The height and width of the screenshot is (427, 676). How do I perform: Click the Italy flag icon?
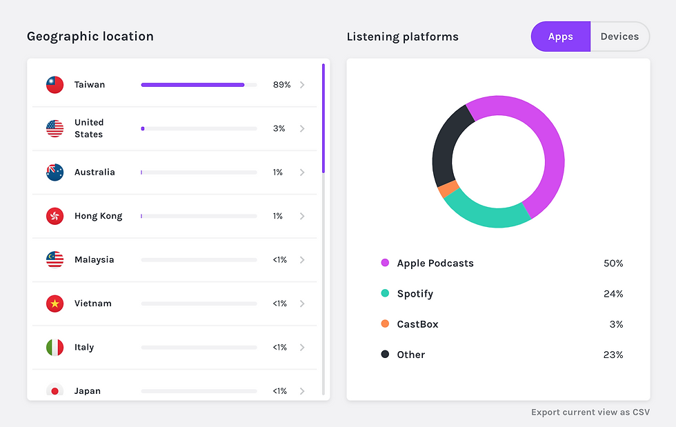54,347
